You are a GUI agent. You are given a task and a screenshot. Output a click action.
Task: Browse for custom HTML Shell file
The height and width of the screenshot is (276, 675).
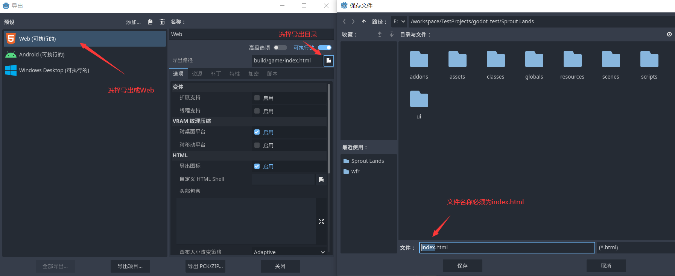pyautogui.click(x=321, y=179)
